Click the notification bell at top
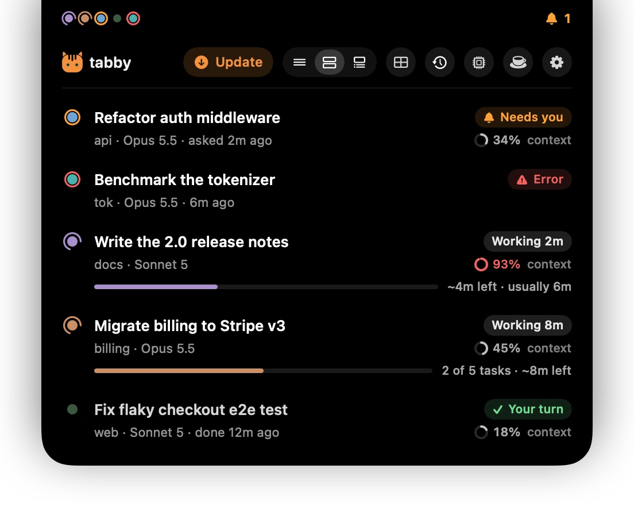 [551, 18]
